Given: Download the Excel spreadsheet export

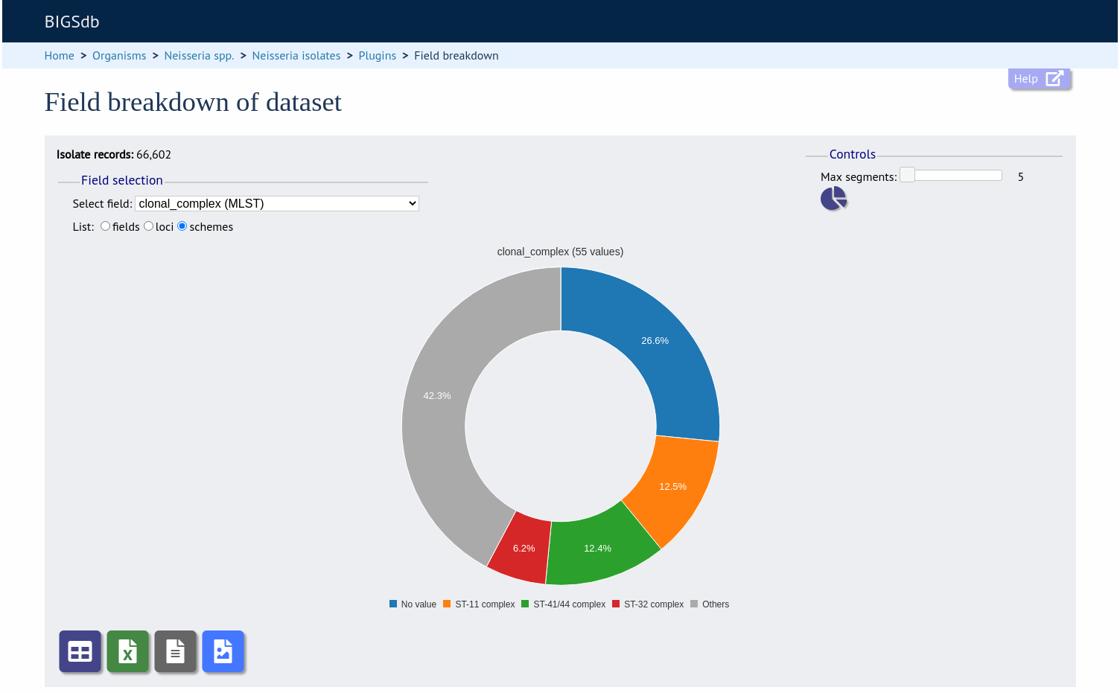Looking at the screenshot, I should pyautogui.click(x=127, y=651).
